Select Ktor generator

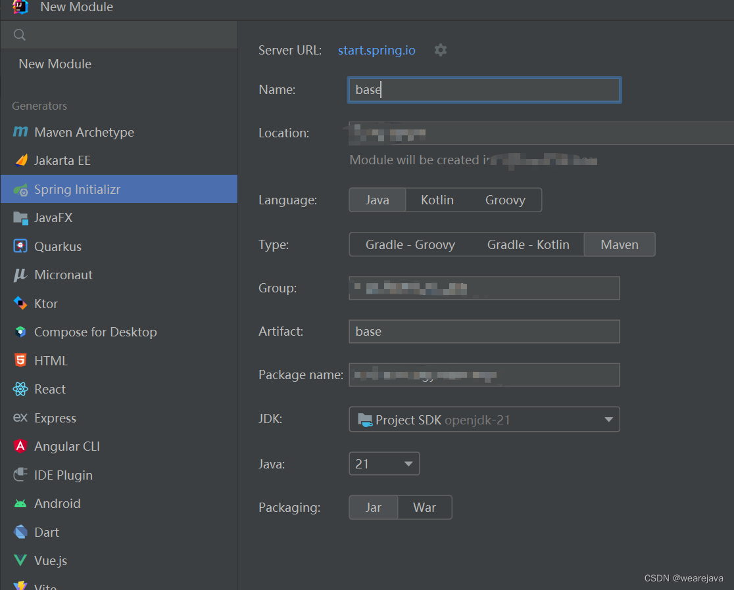(x=119, y=304)
